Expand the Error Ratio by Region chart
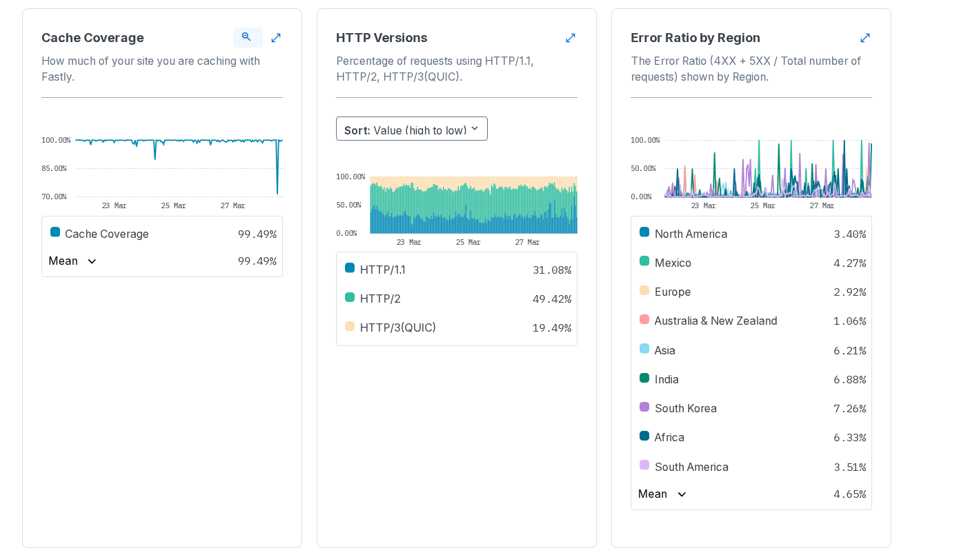 (x=865, y=38)
